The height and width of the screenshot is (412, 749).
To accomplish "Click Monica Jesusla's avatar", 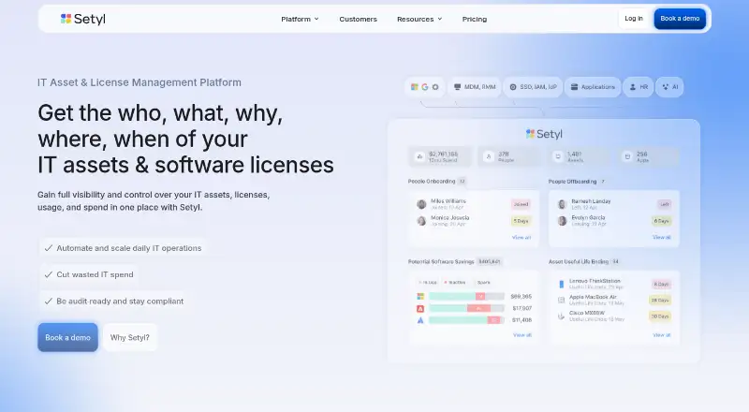I will click(421, 221).
